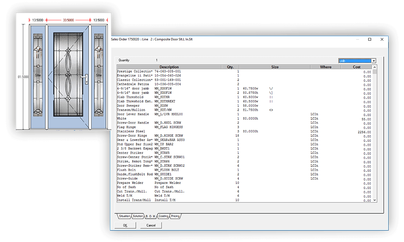Click the Where column header

coord(326,67)
